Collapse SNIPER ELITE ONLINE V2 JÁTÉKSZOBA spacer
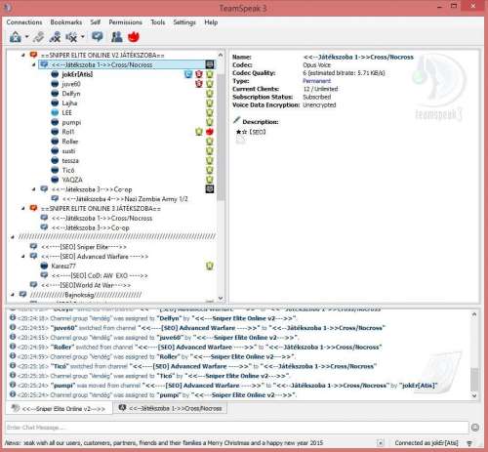Screen dimensions: 488x452 coord(23,55)
